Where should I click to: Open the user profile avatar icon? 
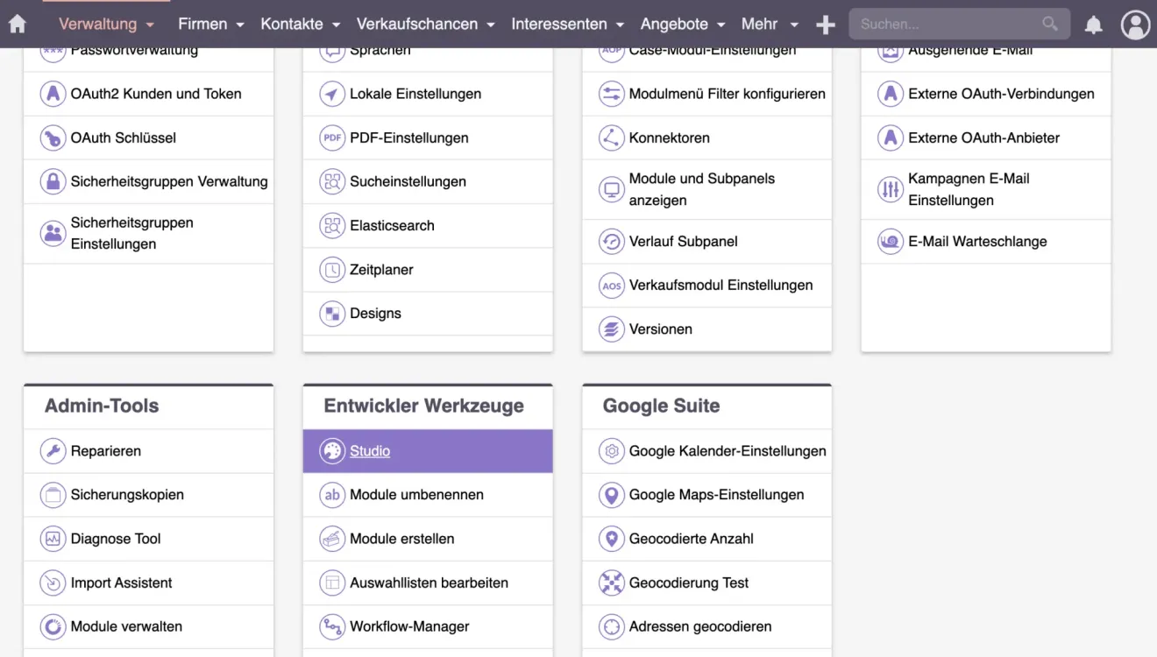pyautogui.click(x=1135, y=25)
